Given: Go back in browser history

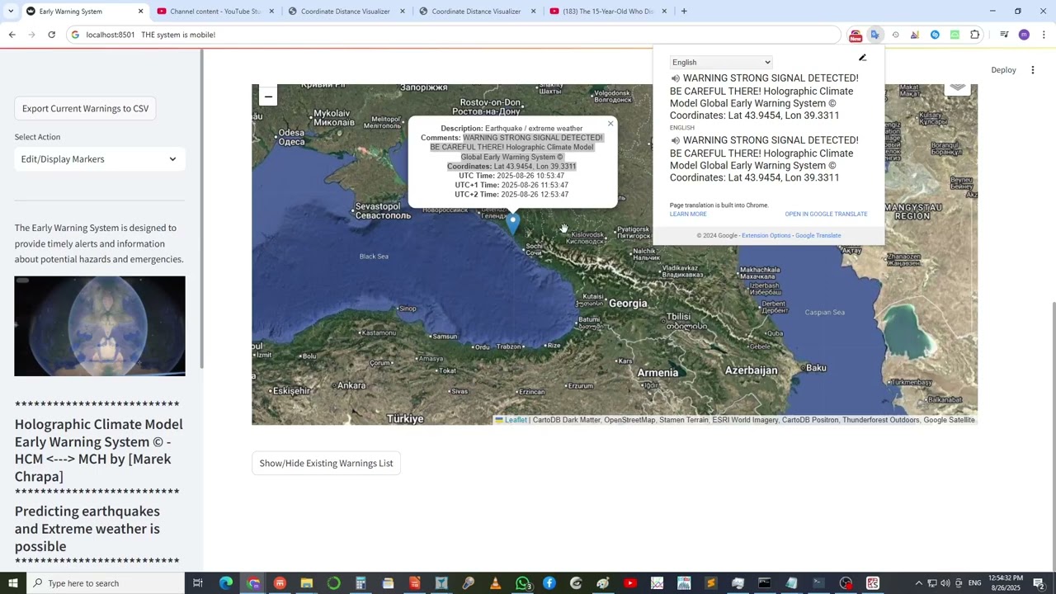Looking at the screenshot, I should (12, 35).
